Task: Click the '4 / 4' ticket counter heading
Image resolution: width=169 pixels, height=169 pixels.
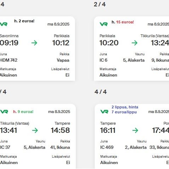Action: [101, 92]
